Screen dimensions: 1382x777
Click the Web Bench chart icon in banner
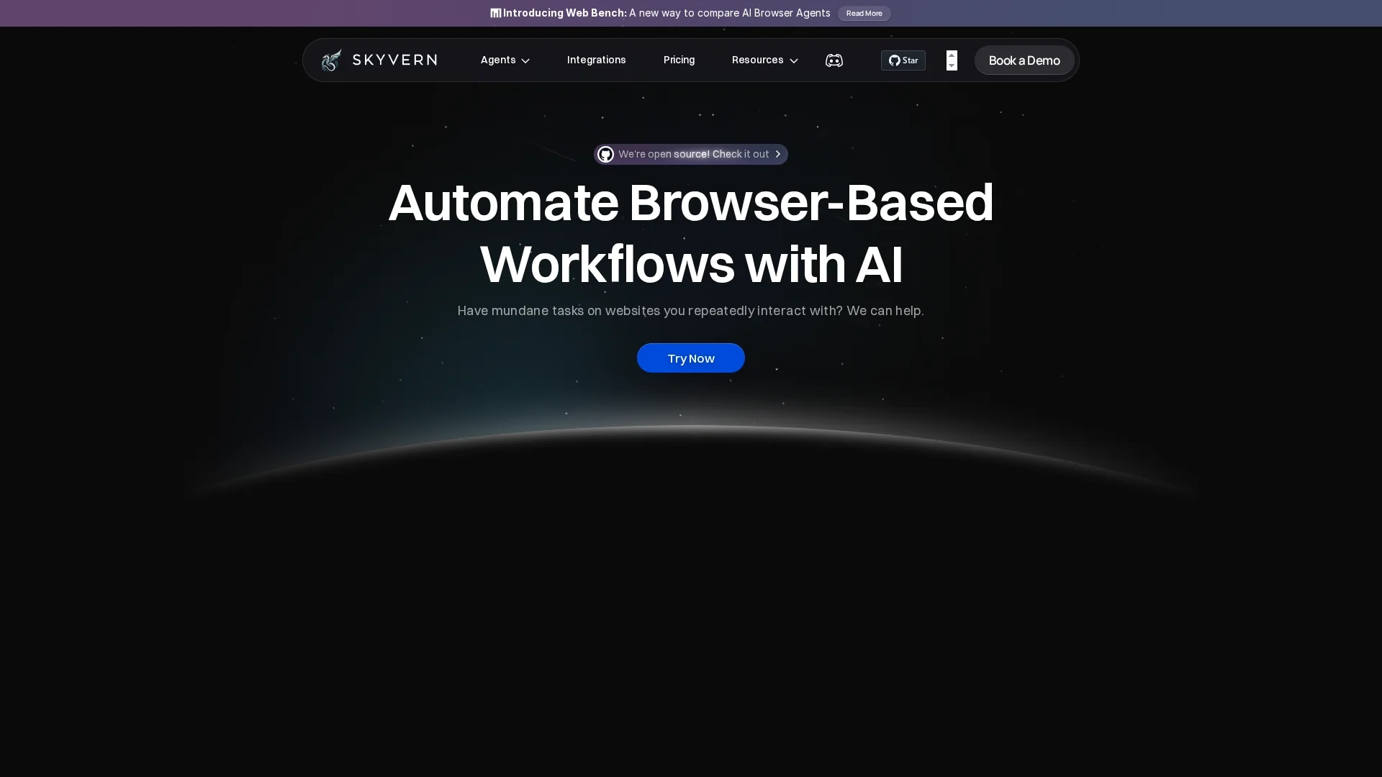(495, 13)
